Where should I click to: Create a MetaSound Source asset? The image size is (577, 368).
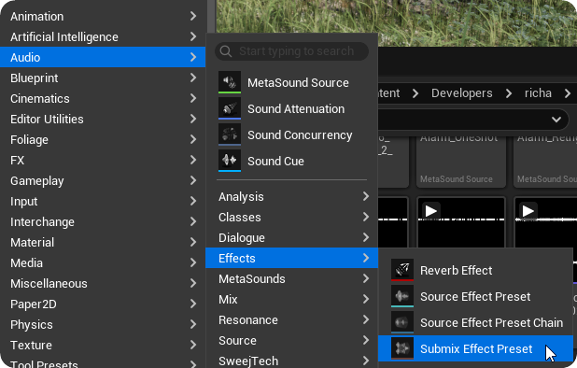tap(291, 82)
